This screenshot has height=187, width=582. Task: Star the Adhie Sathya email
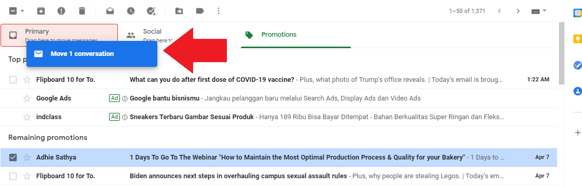(26, 157)
